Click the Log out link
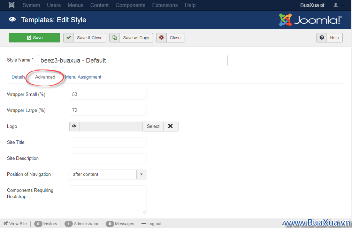Viewport: 352px width, 228px height. tap(152, 224)
